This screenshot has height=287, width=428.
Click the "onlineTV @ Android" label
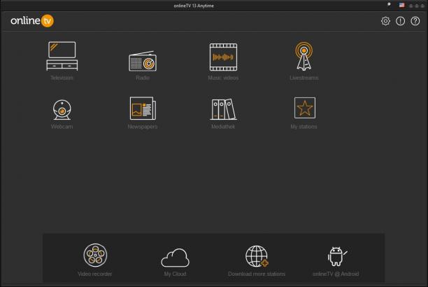(336, 274)
